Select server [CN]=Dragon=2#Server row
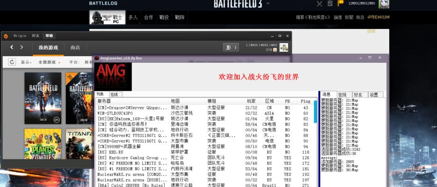Image resolution: width=437 pixels, height=187 pixels. click(205, 108)
